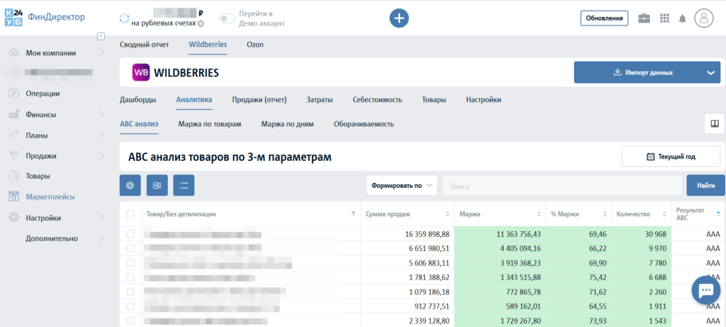Viewport: 726px width, 327px height.
Task: Click the blue plus add button
Action: pos(399,18)
